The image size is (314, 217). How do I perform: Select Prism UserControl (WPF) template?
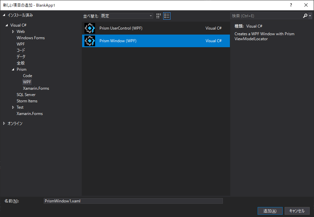click(x=156, y=28)
